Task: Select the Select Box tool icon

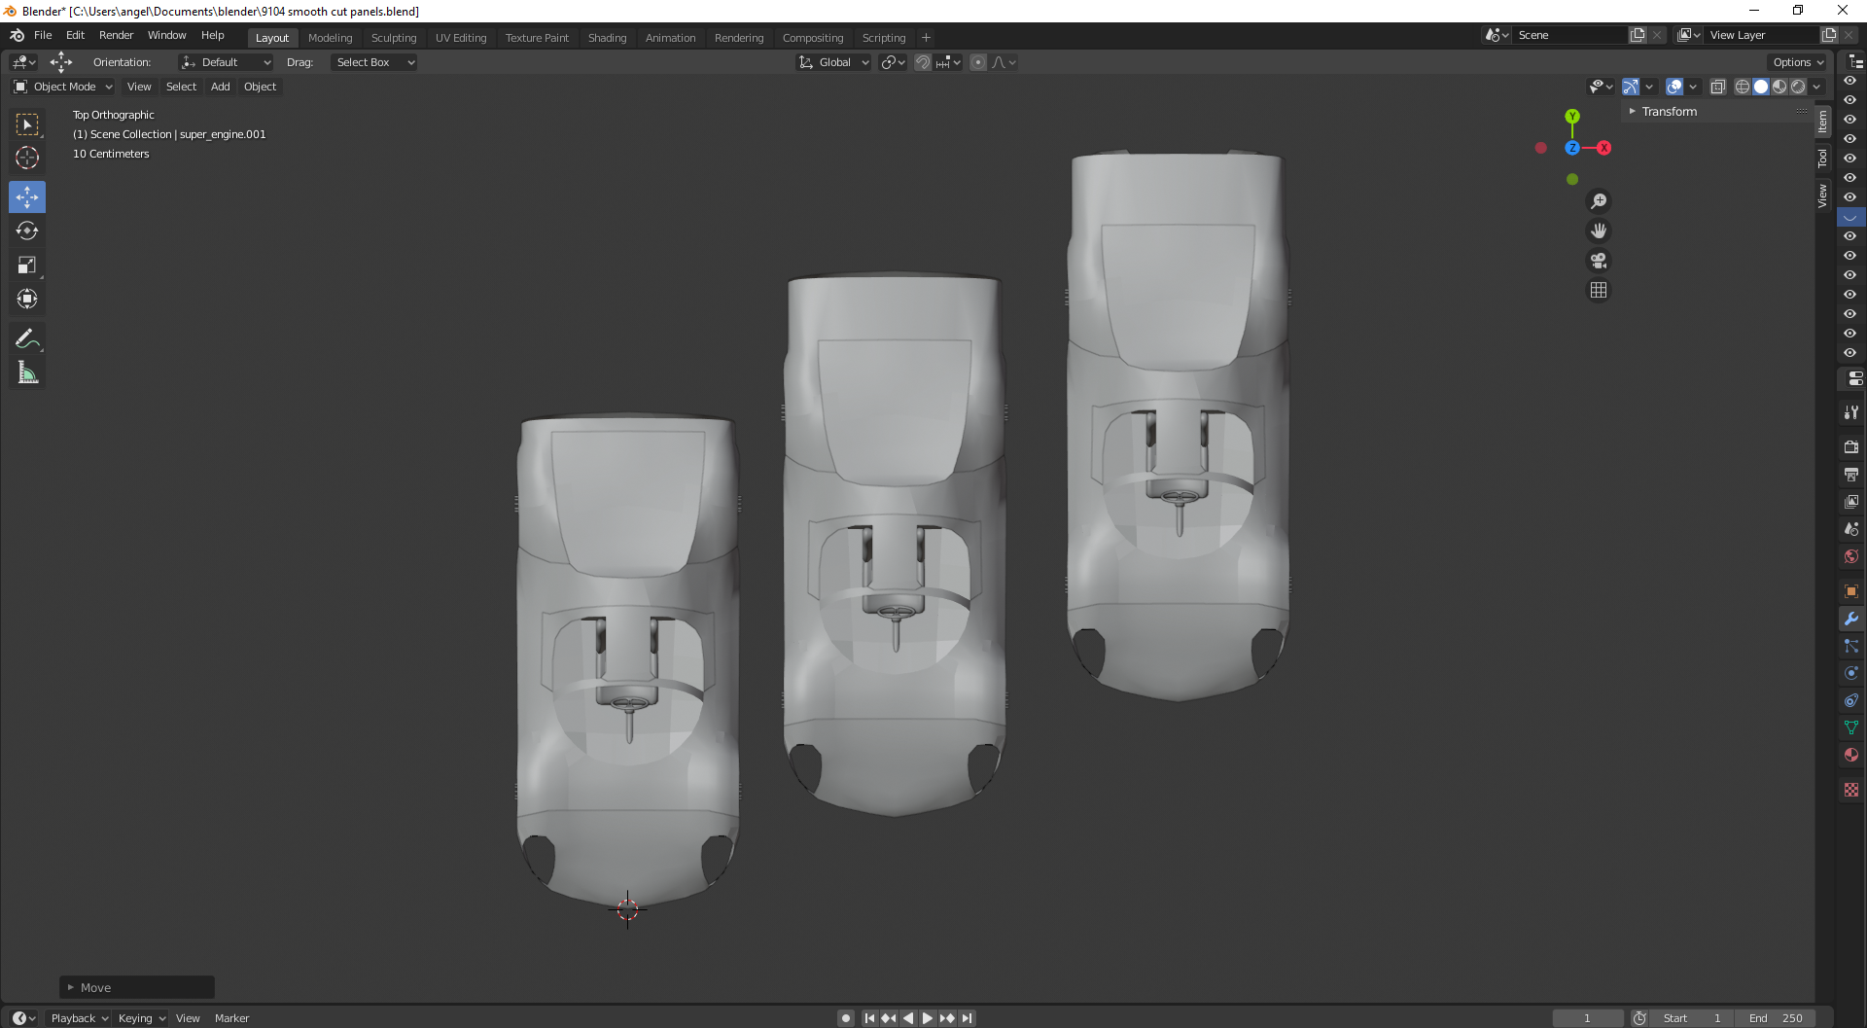Action: pos(27,124)
